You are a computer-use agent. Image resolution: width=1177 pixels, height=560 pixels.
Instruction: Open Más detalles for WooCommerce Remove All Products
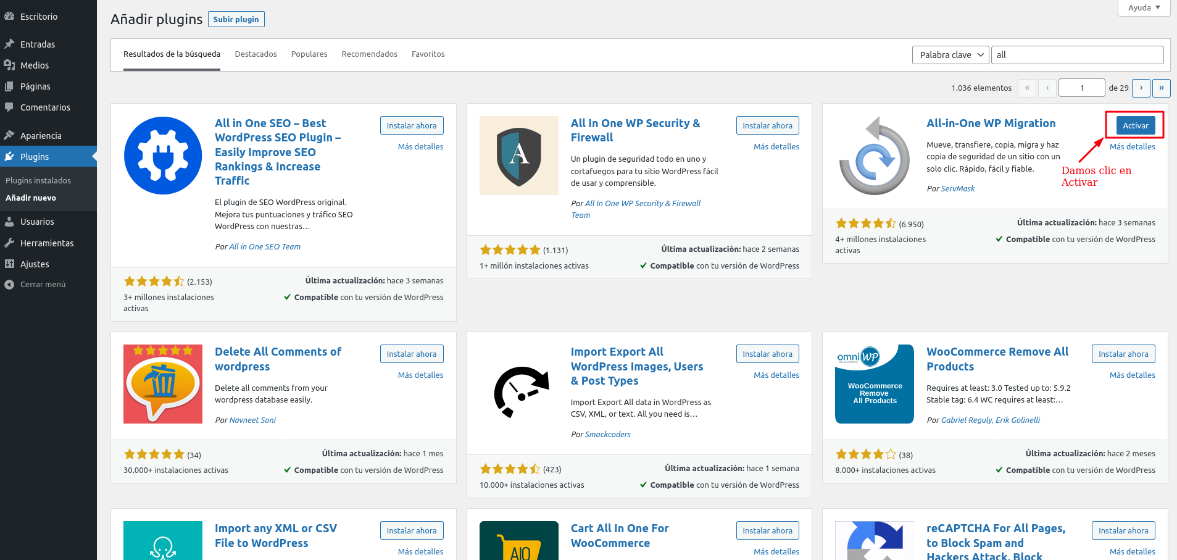tap(1132, 375)
